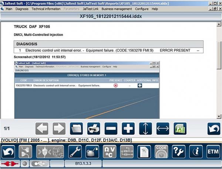Viewport: 222px width, 169px height.
Task: Click the round grey status indicator
Action: [x=25, y=164]
